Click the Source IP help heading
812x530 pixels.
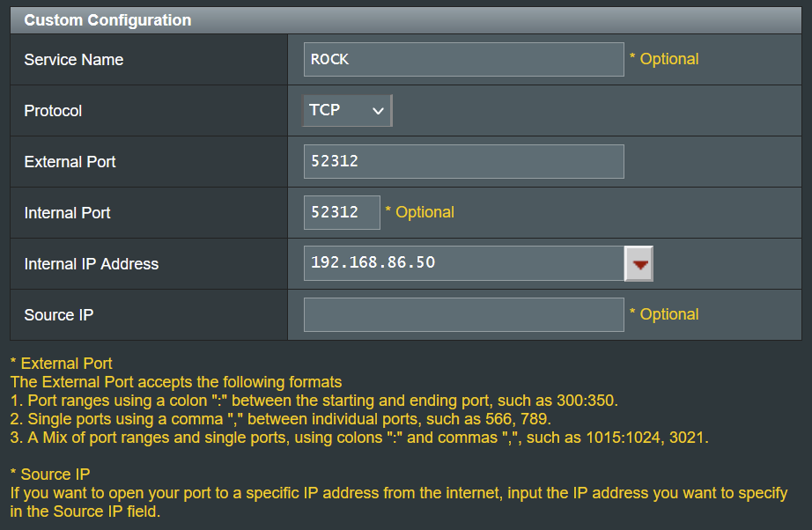[48, 474]
